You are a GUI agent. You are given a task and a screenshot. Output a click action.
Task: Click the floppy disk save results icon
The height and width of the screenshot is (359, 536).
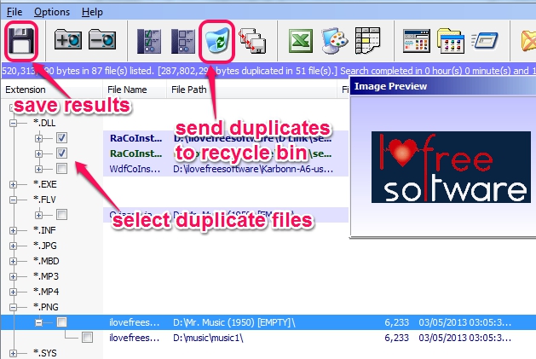click(20, 41)
